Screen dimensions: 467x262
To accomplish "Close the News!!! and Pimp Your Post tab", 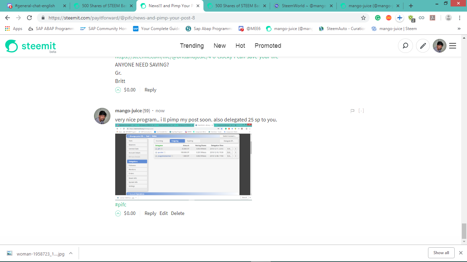I will 198,6.
